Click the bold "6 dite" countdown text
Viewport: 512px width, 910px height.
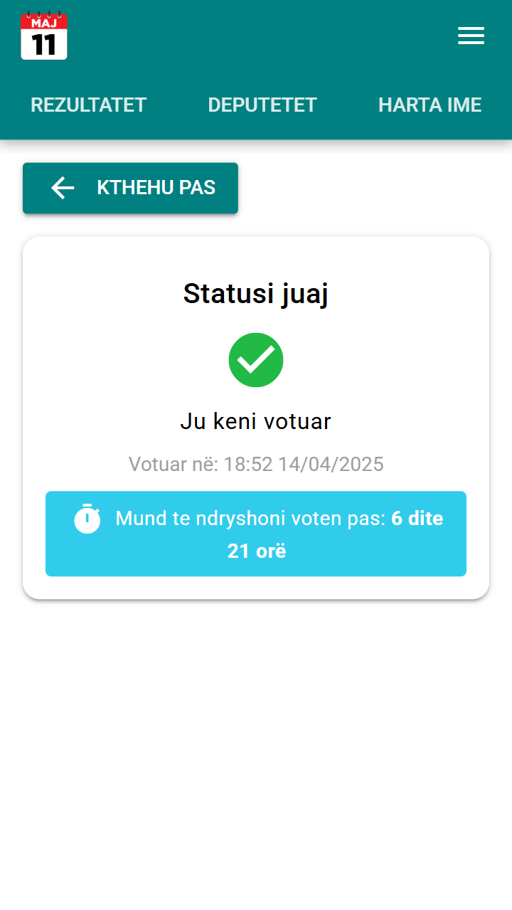(417, 519)
